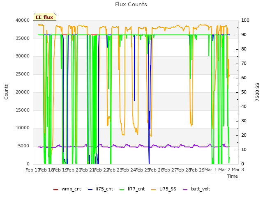The image size is (263, 197).
Task: Click the 30 right axis tick label
Action: [244, 121]
